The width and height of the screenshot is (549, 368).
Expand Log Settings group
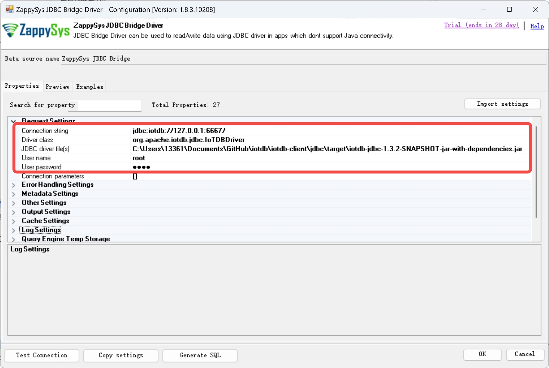tap(14, 230)
